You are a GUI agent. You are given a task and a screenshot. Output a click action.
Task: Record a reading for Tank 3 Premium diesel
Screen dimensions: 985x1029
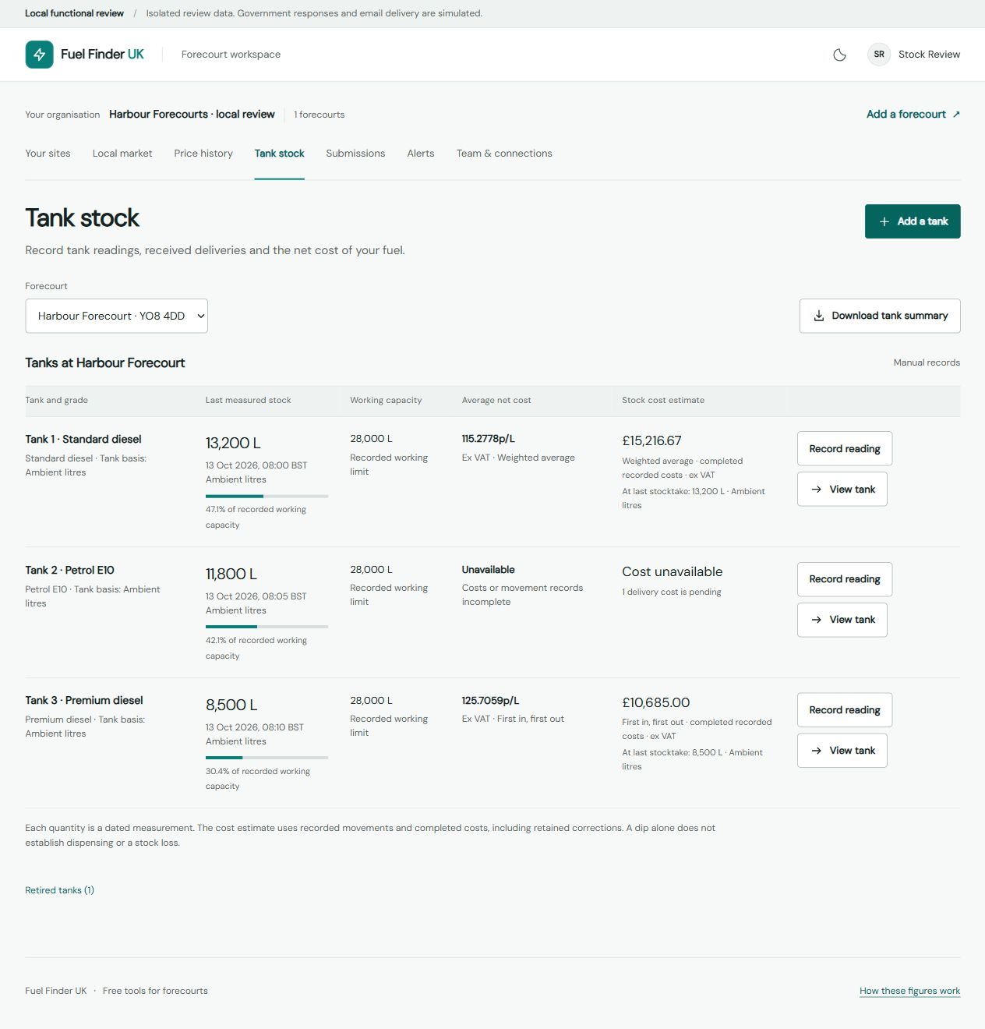[845, 710]
